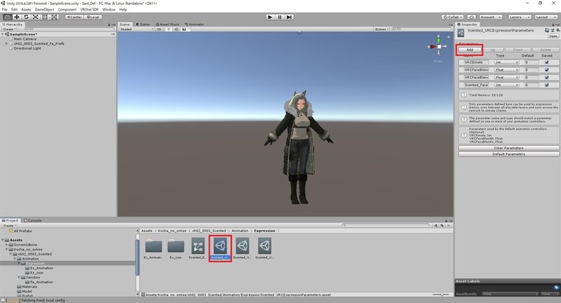The height and width of the screenshot is (303, 561).
Task: Toggle Center pivot mode
Action: [x=74, y=17]
